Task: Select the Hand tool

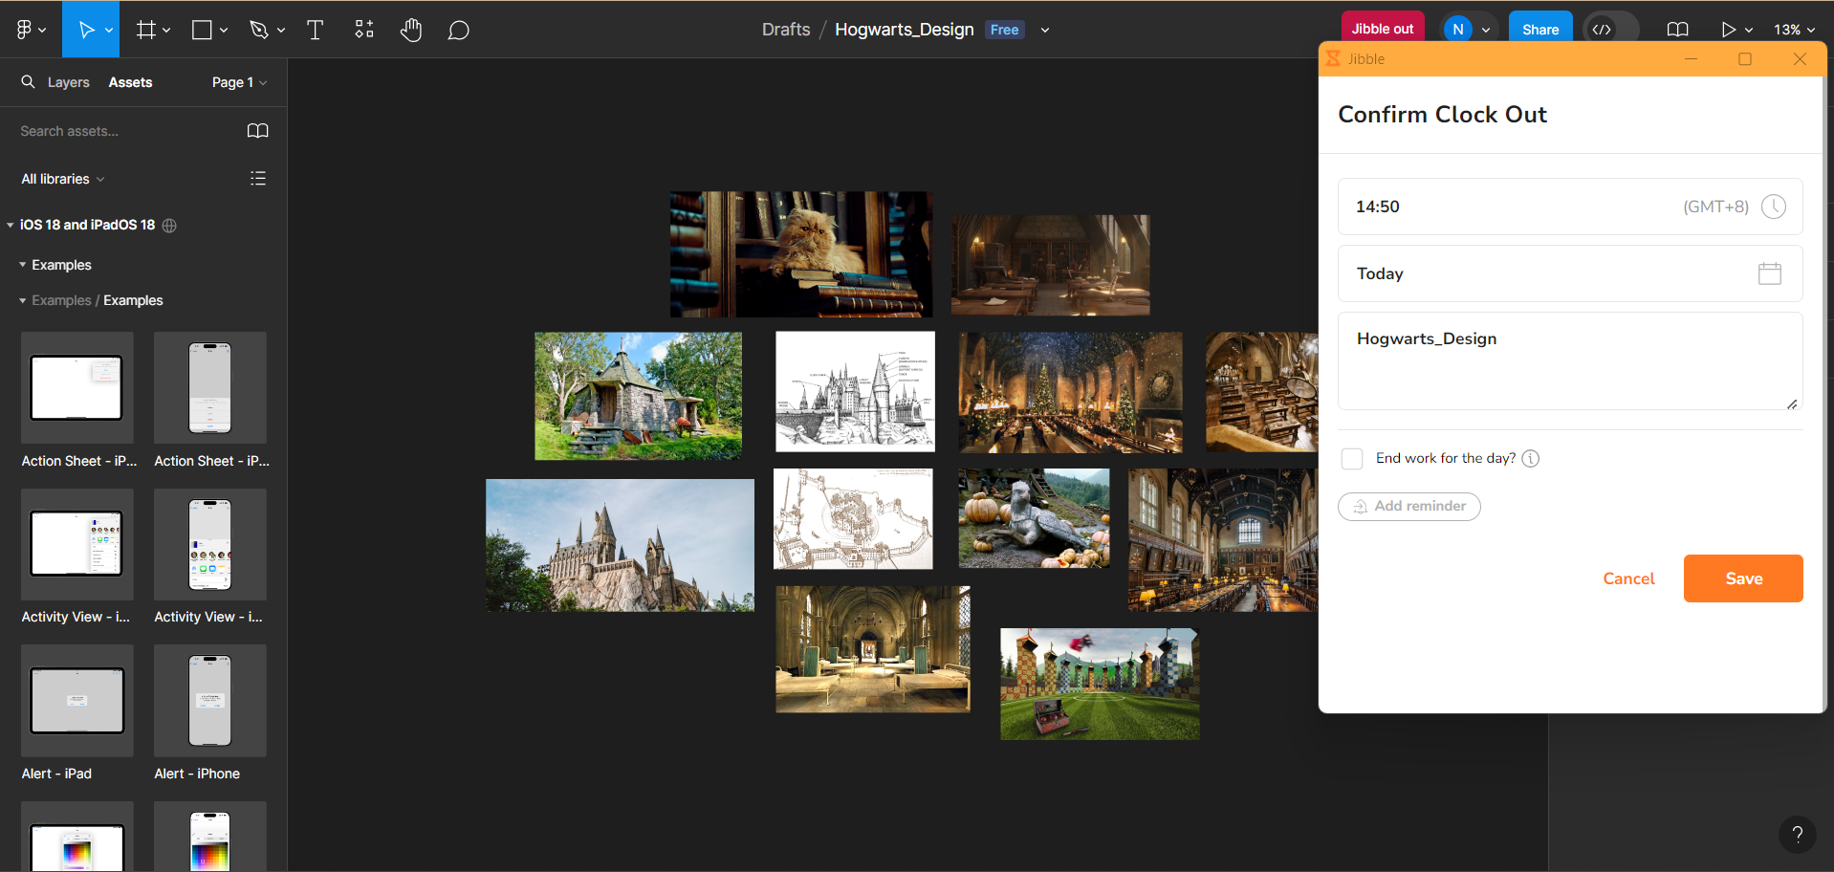Action: click(x=411, y=31)
